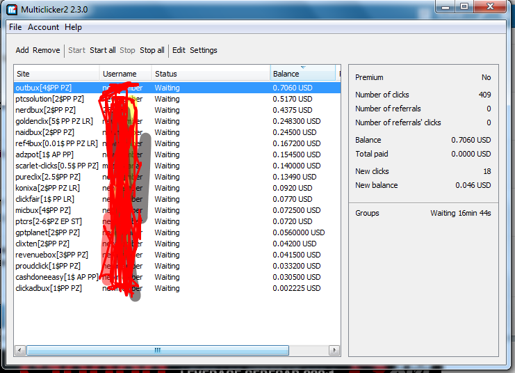Click the right arrow of horizontal scrollbar
The width and height of the screenshot is (515, 373).
pos(334,350)
